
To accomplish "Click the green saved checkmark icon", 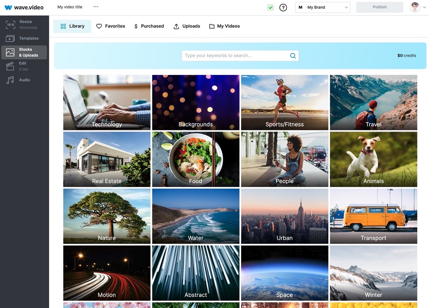I will 270,7.
